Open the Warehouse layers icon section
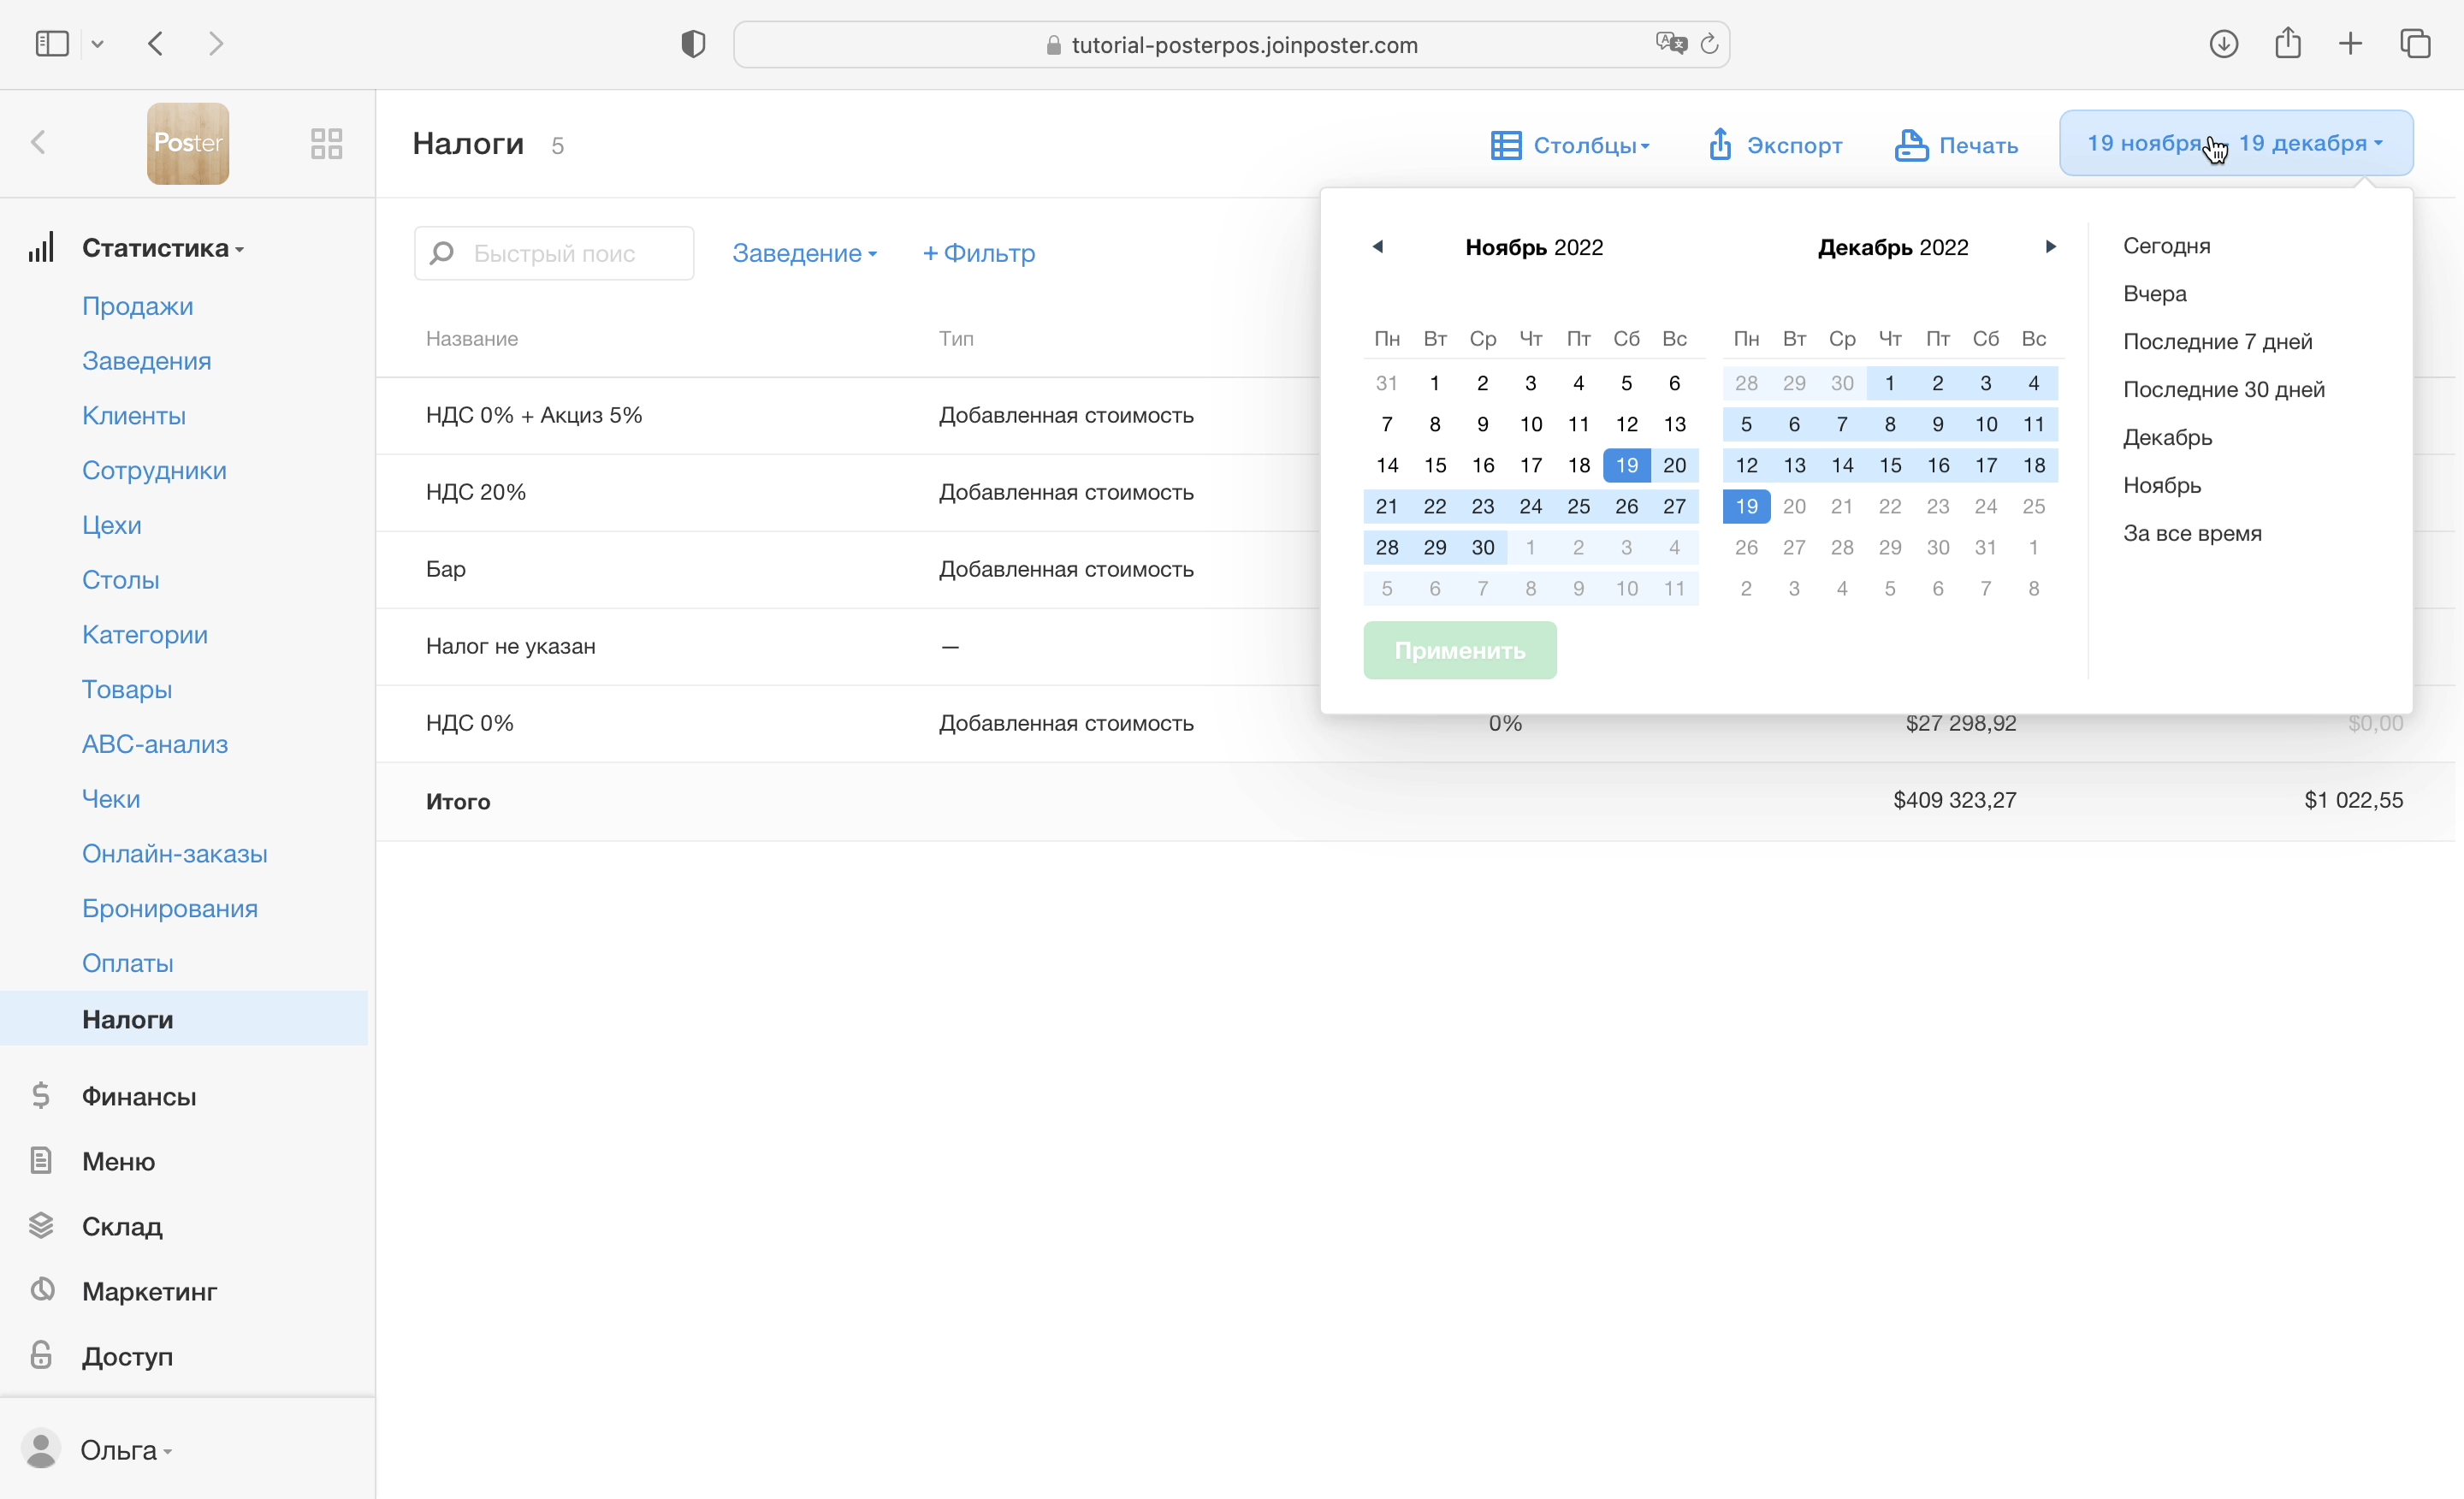 point(41,1225)
